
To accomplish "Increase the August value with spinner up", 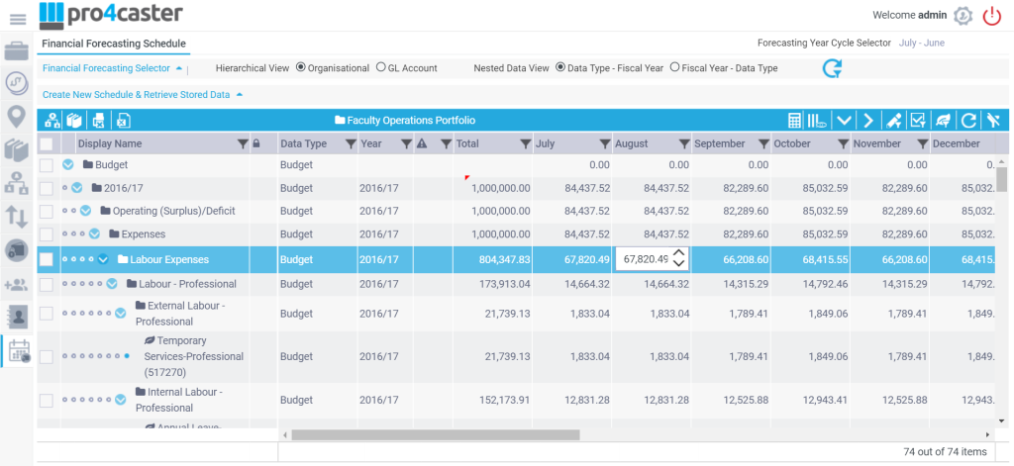I will click(679, 253).
